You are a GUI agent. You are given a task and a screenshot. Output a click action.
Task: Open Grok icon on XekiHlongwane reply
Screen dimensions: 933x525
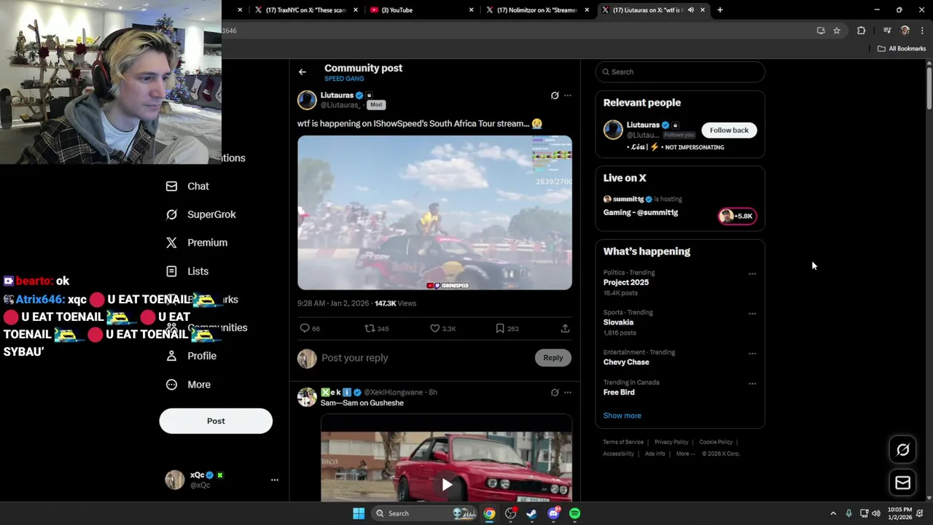[555, 392]
